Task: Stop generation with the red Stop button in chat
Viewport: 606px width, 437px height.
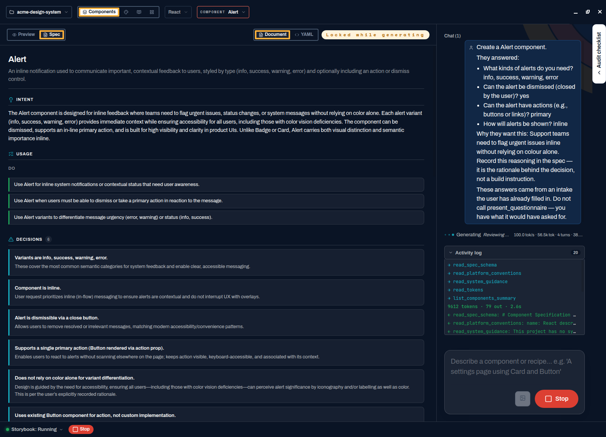Action: coord(556,398)
